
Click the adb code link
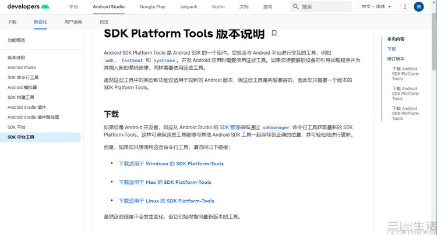(110, 60)
